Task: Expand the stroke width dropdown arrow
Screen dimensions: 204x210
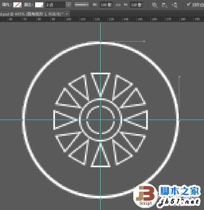Action: 69,5
